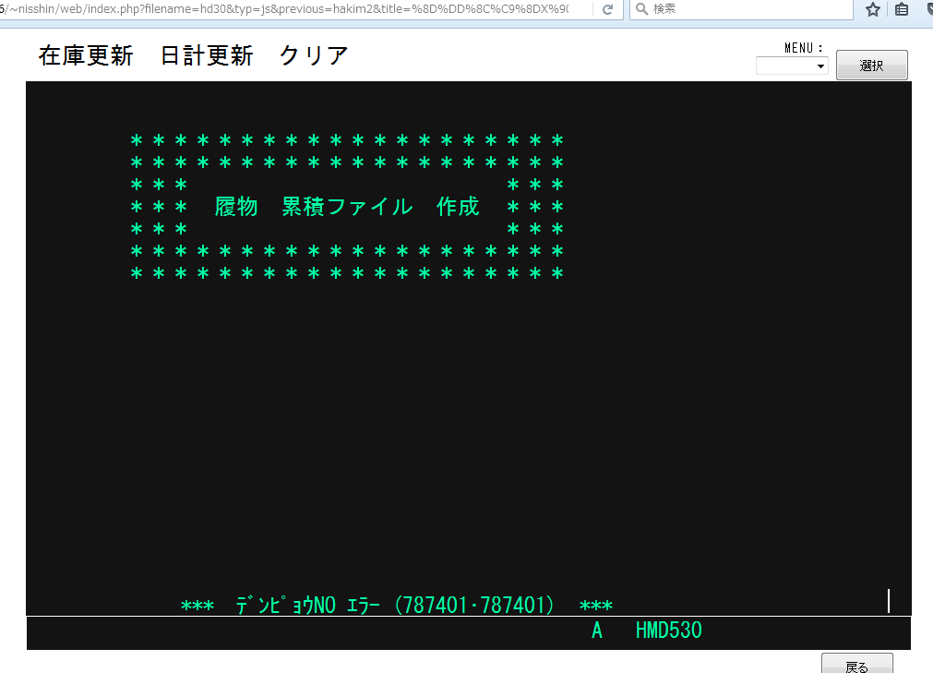Click the white text cursor in terminal
Screen dimensions: 933x673
[889, 601]
